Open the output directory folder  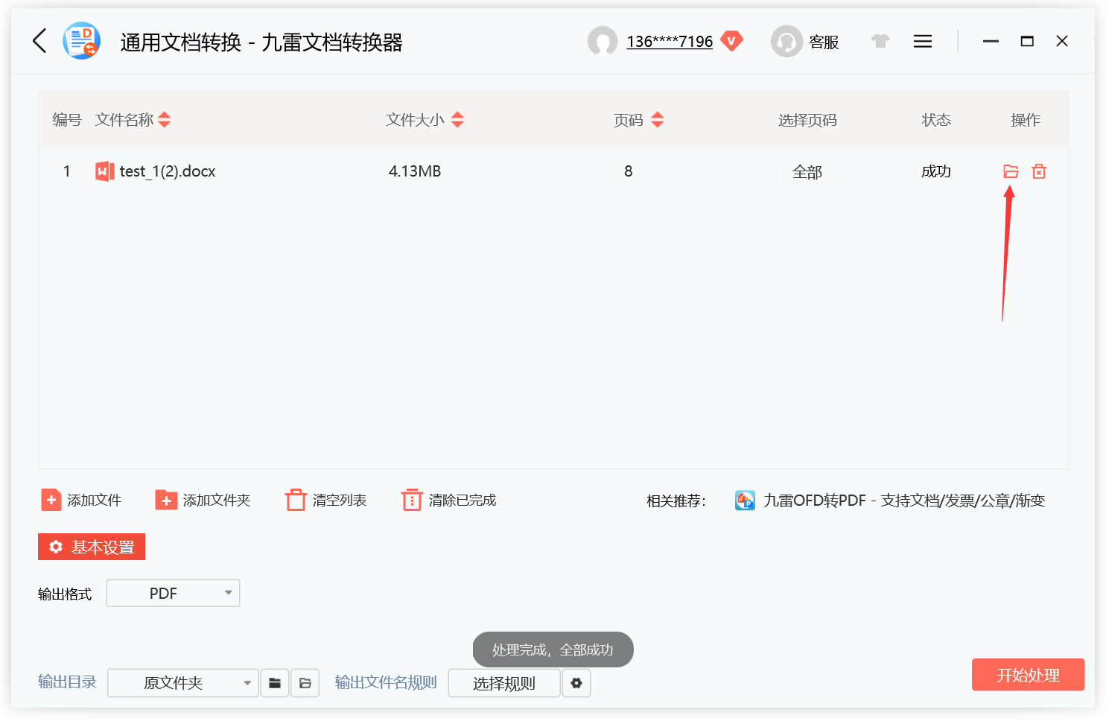pos(305,683)
